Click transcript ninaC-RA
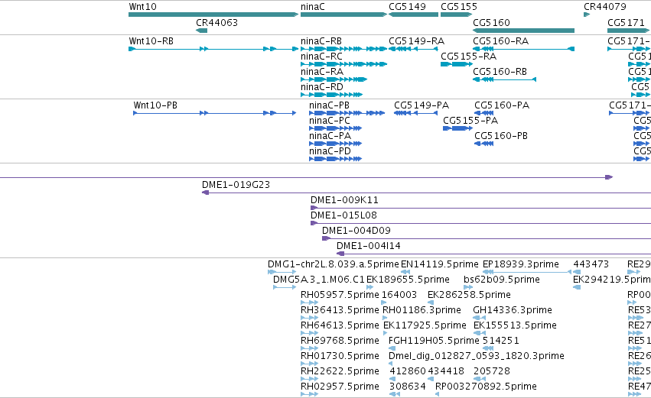 tap(334, 79)
